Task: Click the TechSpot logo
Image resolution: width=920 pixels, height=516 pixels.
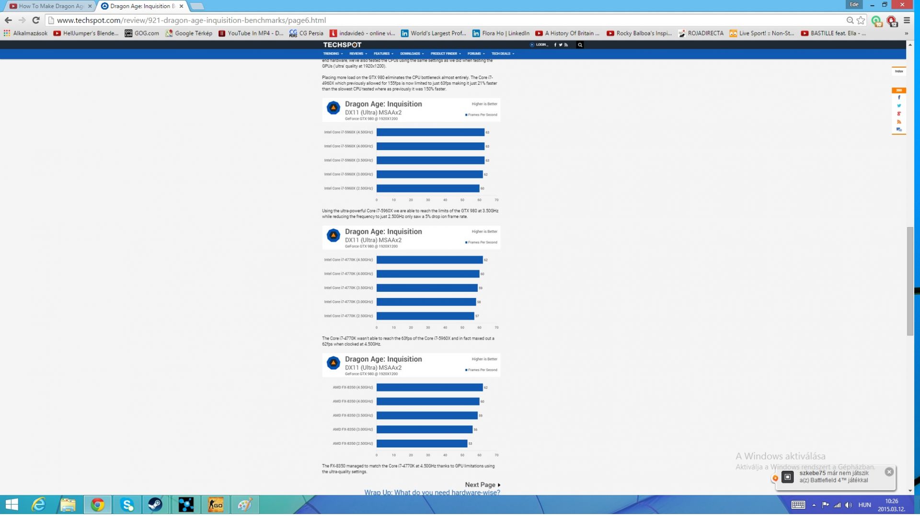Action: pyautogui.click(x=342, y=45)
